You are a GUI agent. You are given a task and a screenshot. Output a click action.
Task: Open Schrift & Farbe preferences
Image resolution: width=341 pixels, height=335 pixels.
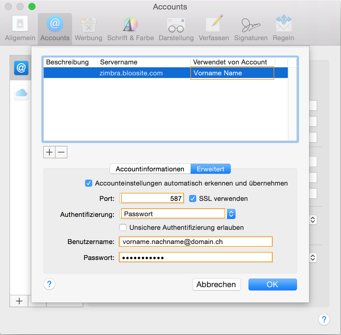(130, 29)
